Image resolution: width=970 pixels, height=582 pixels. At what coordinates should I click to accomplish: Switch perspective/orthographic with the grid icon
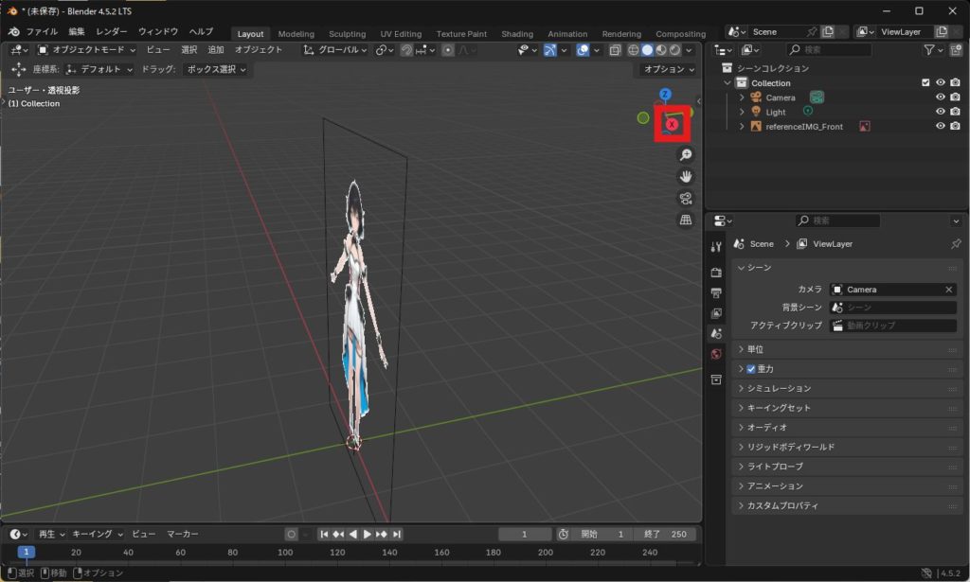686,220
